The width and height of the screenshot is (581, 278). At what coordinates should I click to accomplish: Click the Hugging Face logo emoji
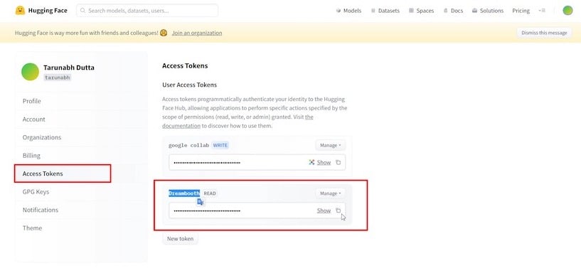tap(20, 11)
